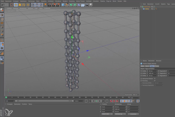The width and height of the screenshot is (175, 117).
Task: Select Edges mode in left palette
Action: (x=2, y=31)
